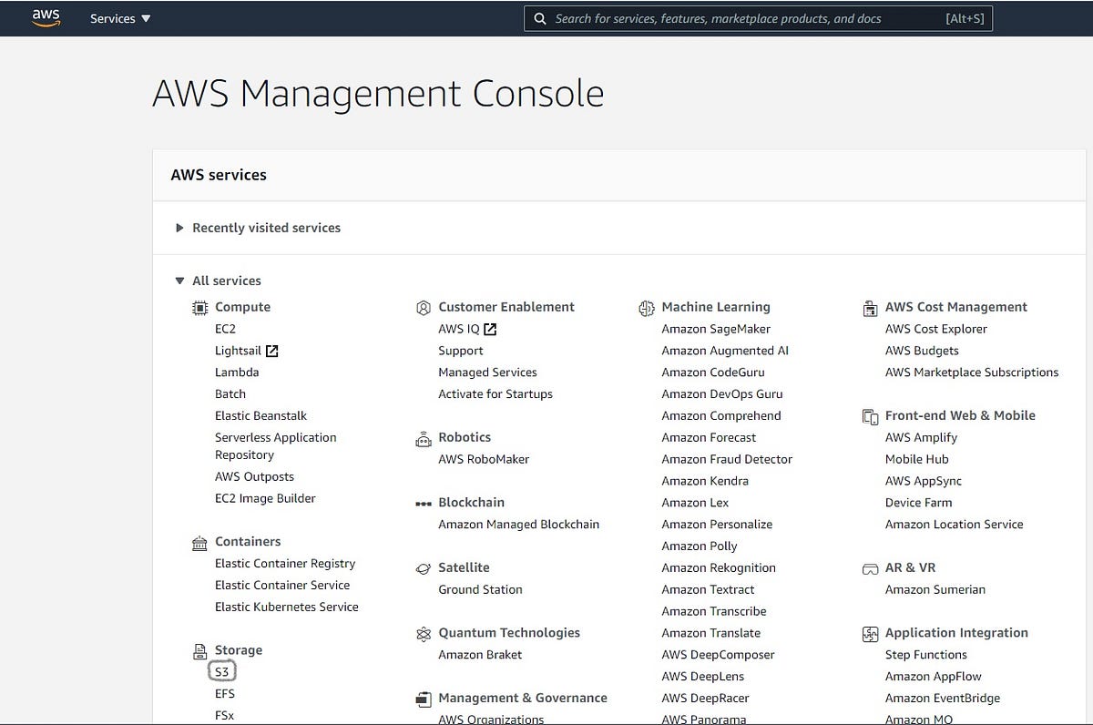Open Lightsail via its external link icon
This screenshot has width=1093, height=725.
271,350
